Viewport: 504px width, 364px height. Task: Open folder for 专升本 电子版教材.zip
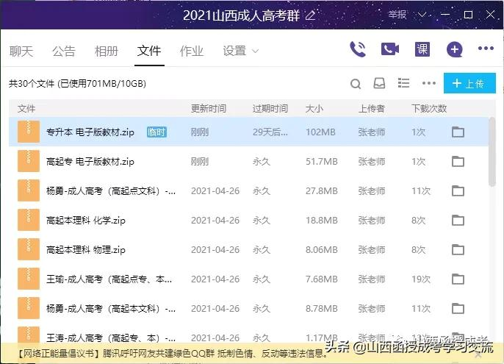pyautogui.click(x=458, y=132)
